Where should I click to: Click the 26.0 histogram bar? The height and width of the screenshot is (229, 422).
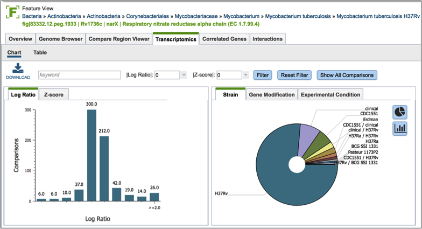click(x=154, y=197)
